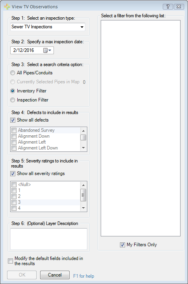Toggle Show all severity ratings checkbox
The height and width of the screenshot is (284, 188).
(13, 174)
